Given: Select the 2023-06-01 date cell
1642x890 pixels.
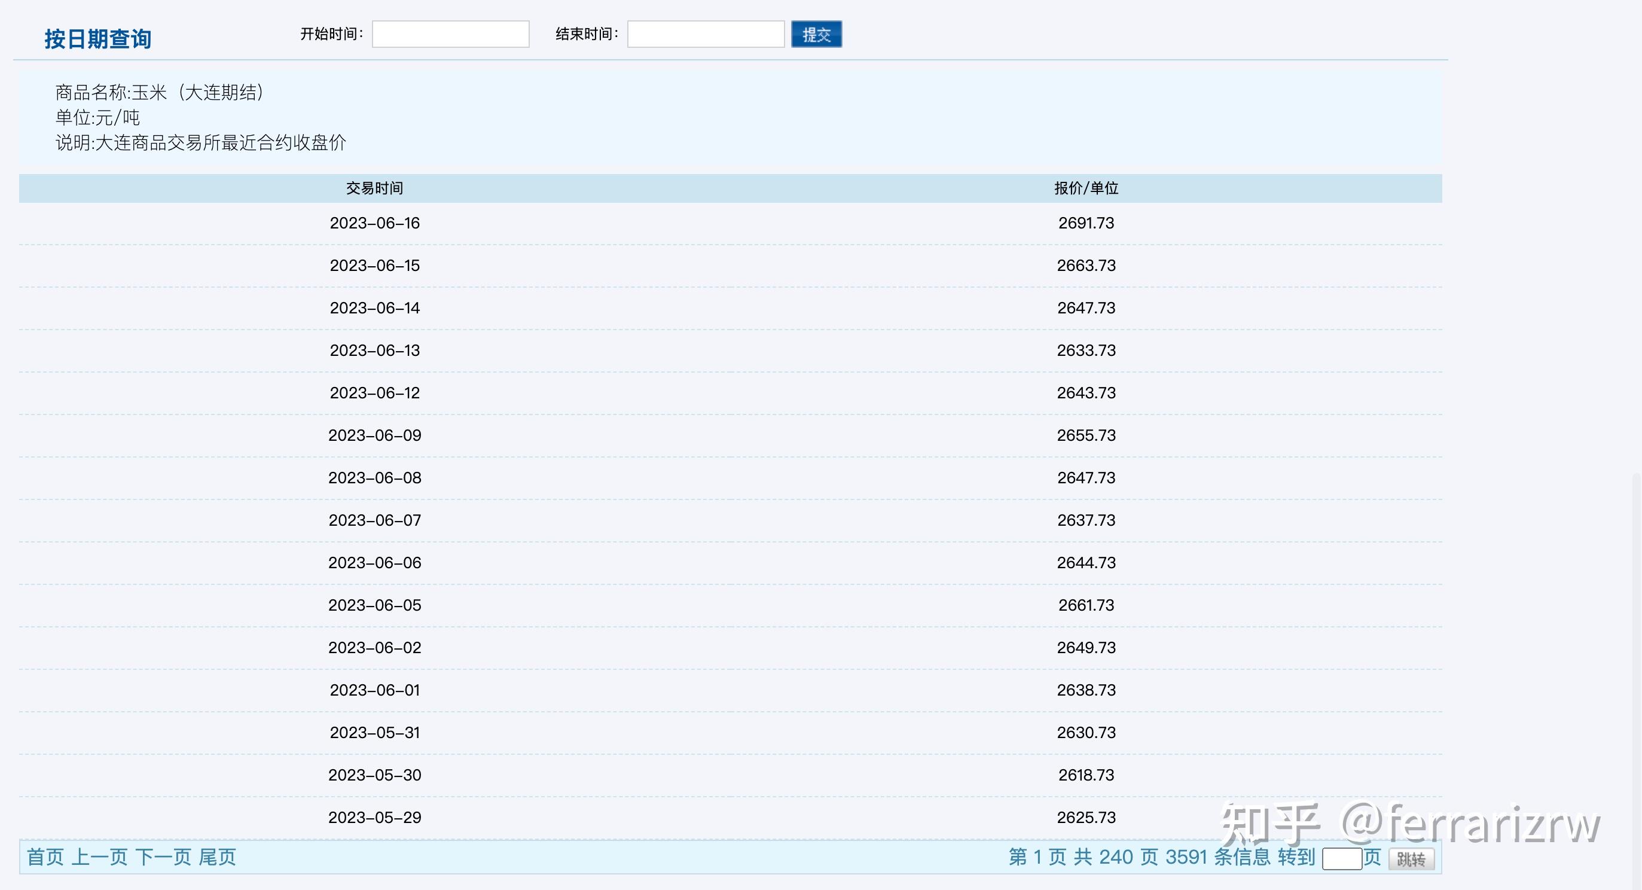Looking at the screenshot, I should pos(375,689).
